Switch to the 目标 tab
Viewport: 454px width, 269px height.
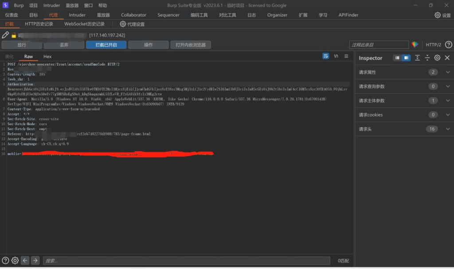click(34, 15)
